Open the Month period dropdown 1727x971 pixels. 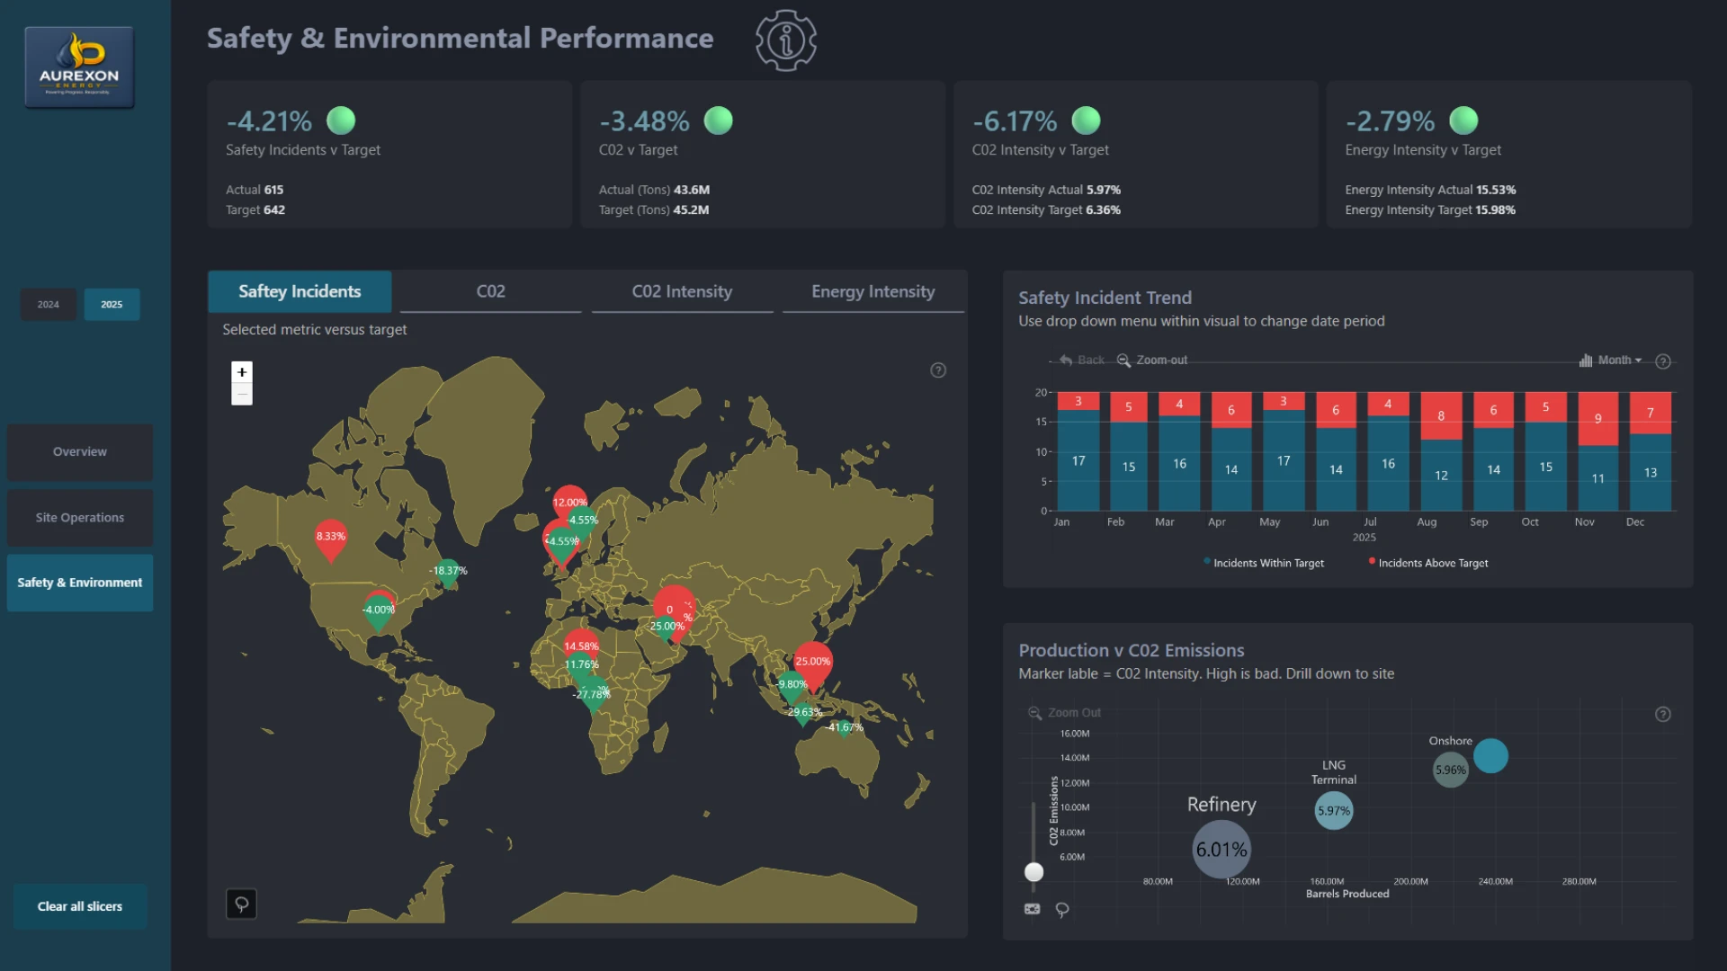click(1611, 361)
